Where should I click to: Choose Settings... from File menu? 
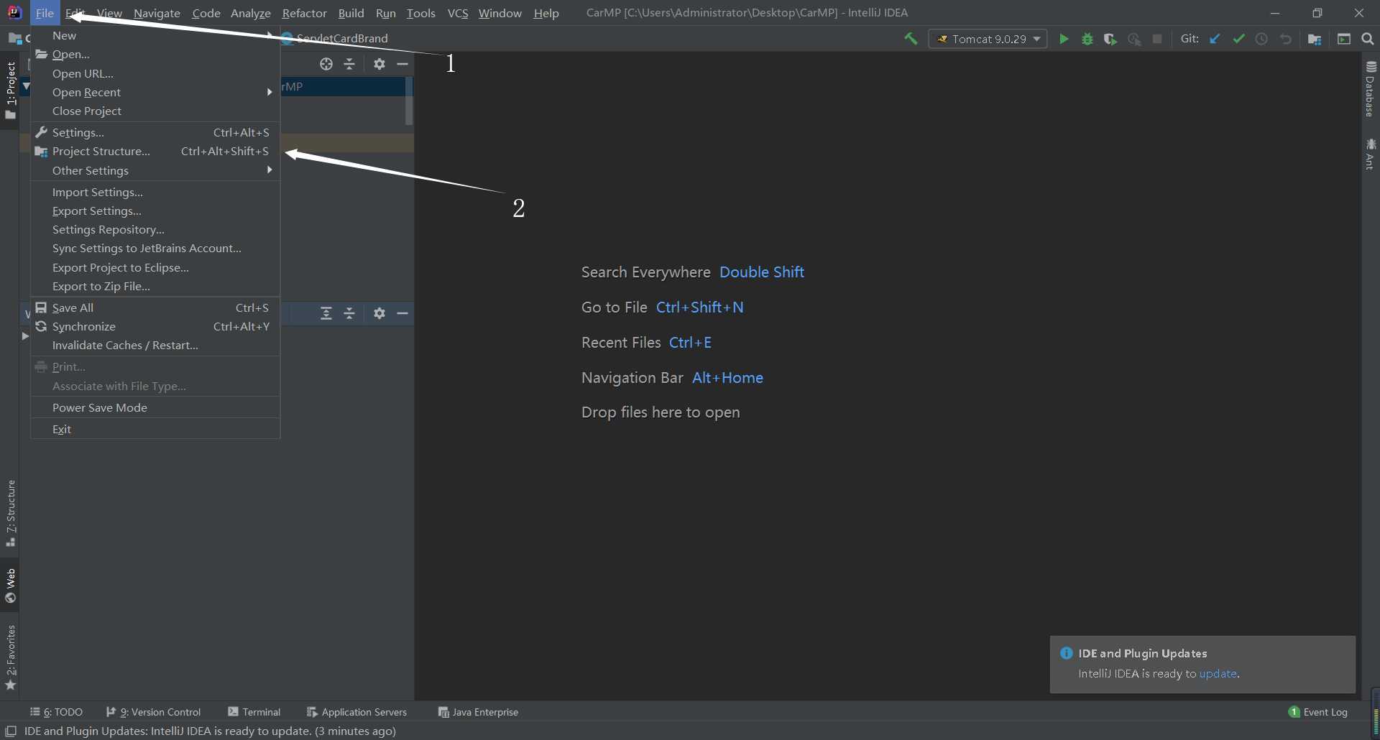click(155, 132)
